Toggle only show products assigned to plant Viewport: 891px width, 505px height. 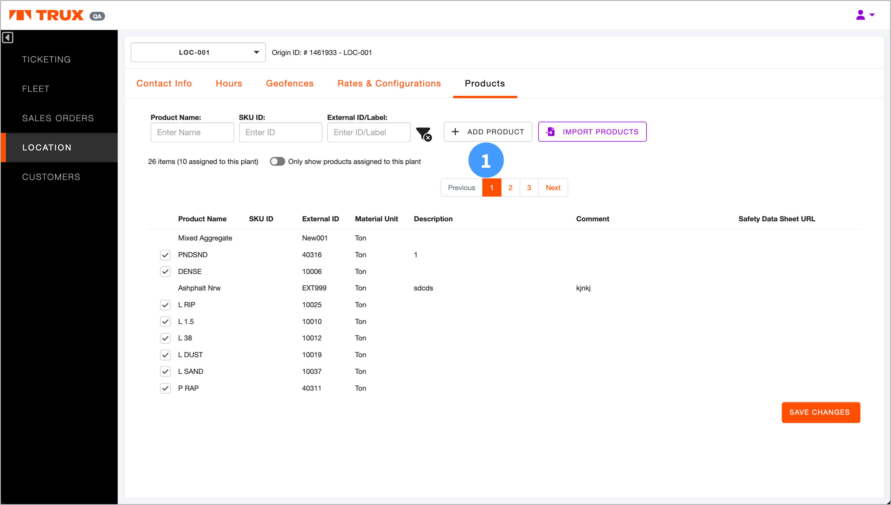point(277,162)
